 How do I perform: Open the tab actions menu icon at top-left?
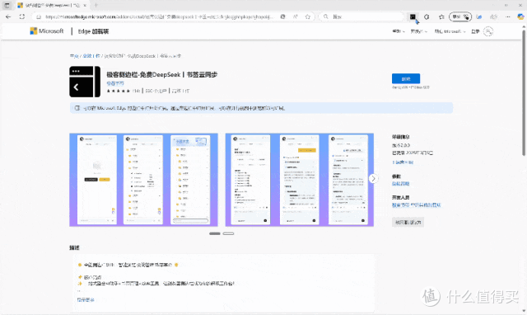coord(7,6)
